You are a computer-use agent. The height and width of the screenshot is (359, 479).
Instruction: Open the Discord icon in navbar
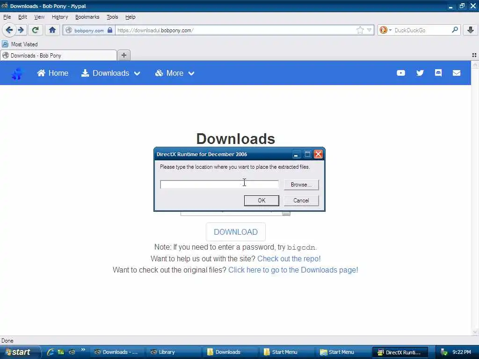pyautogui.click(x=438, y=72)
